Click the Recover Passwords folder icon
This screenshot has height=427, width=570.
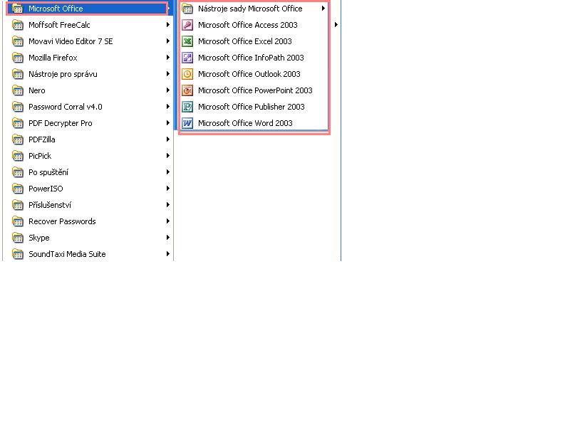click(17, 221)
